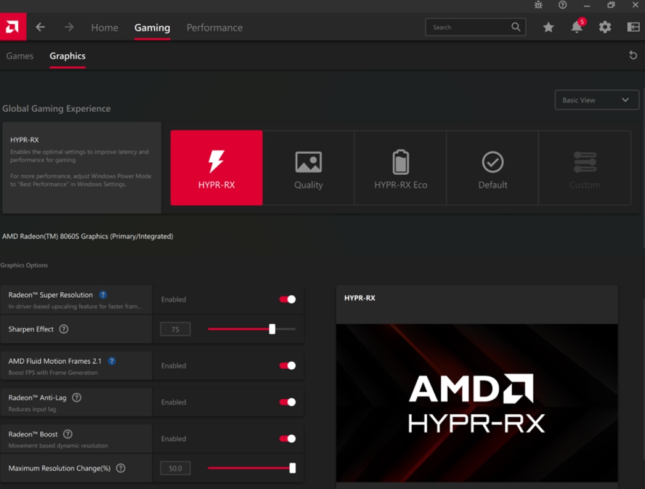Click AMD Fluid Motion Frames info icon
Viewport: 645px width, 489px height.
tap(112, 361)
